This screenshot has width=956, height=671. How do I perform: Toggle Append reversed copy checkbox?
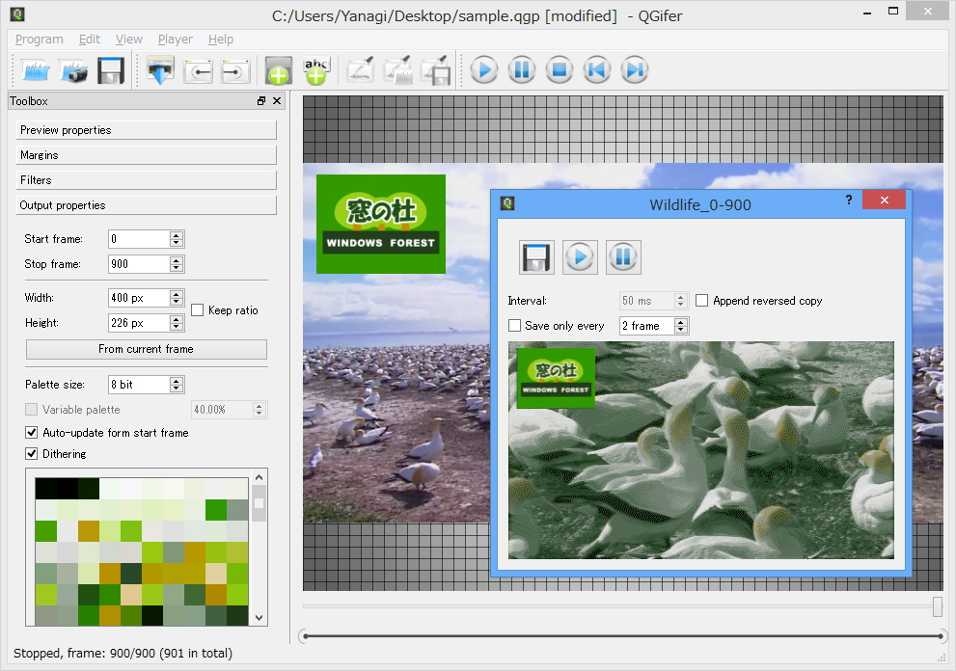click(x=702, y=301)
